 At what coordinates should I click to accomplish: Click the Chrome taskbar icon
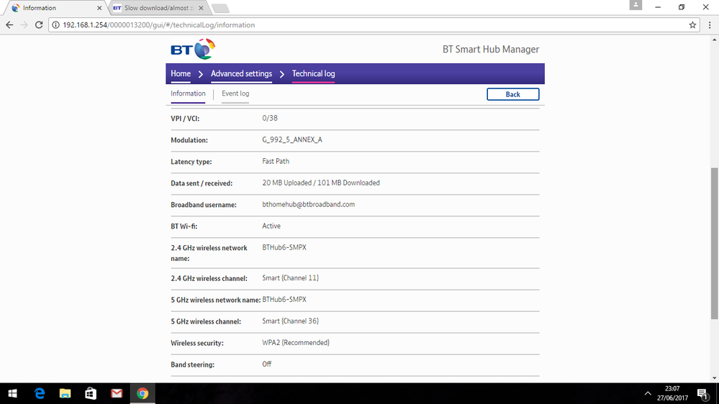click(x=143, y=393)
